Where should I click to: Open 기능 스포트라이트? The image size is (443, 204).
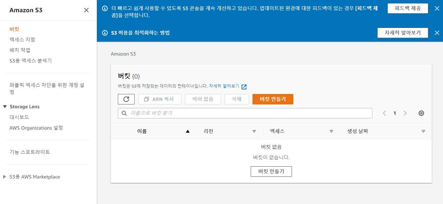point(30,152)
